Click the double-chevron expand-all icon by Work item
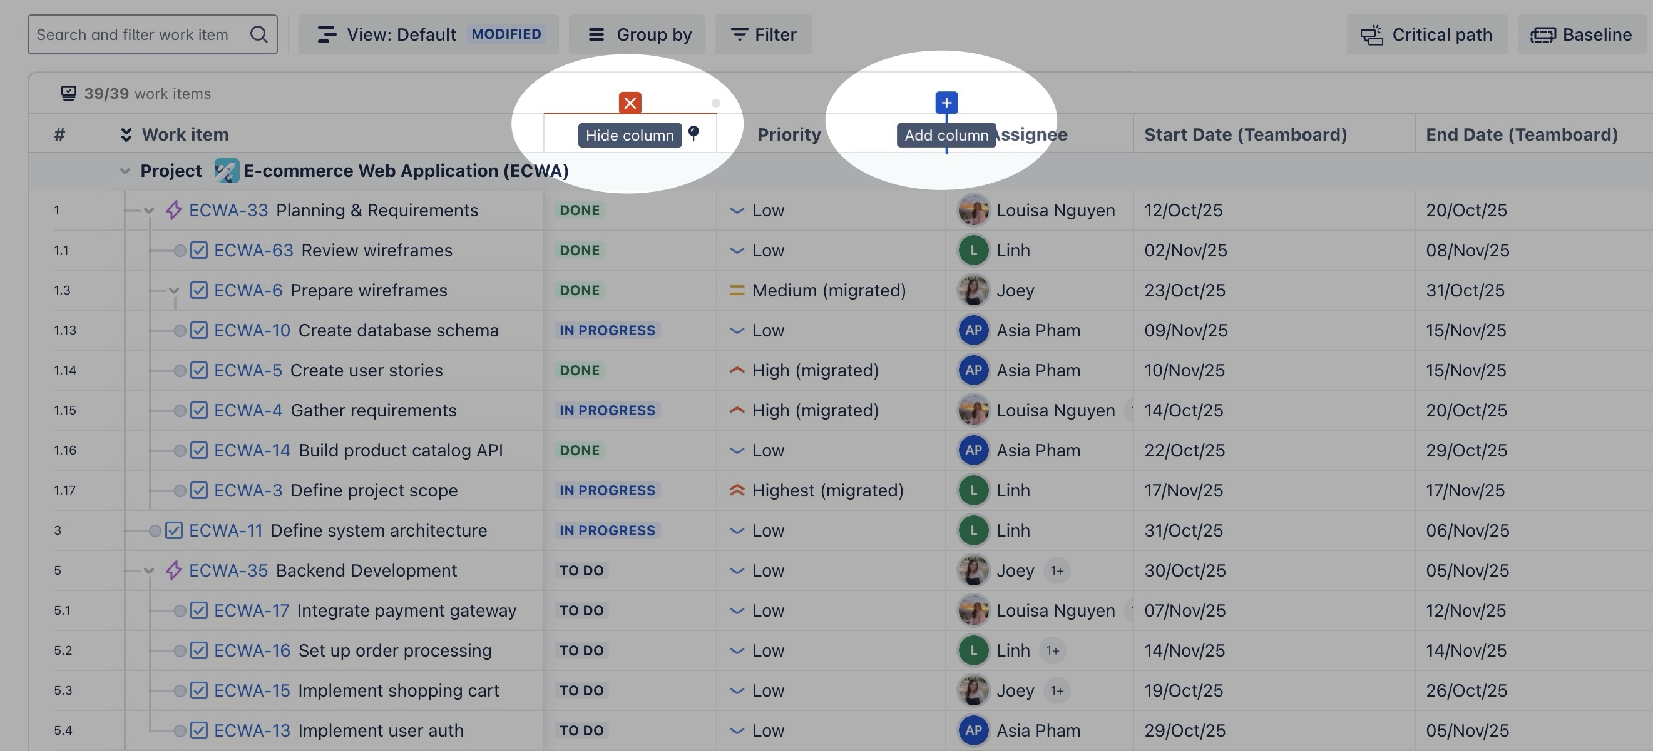 126,134
